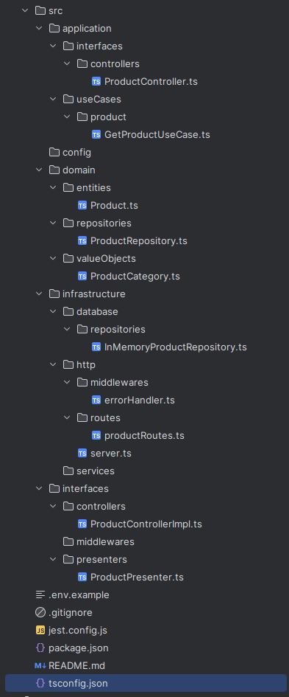Click the database folder icon
289x697 pixels.
point(68,311)
